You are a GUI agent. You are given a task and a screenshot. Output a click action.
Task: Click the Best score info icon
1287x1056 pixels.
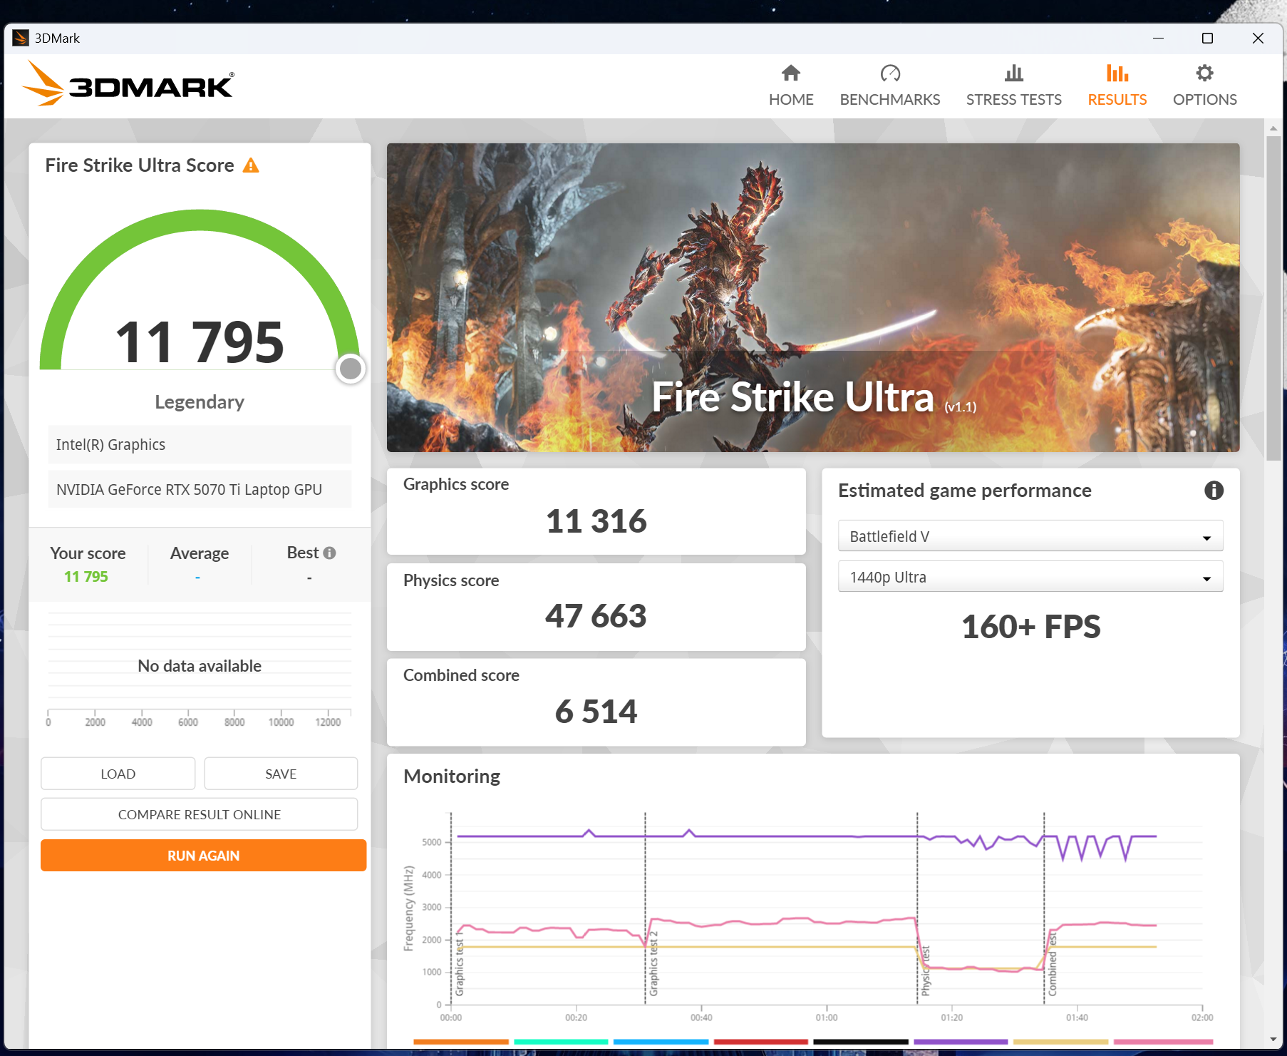point(329,553)
